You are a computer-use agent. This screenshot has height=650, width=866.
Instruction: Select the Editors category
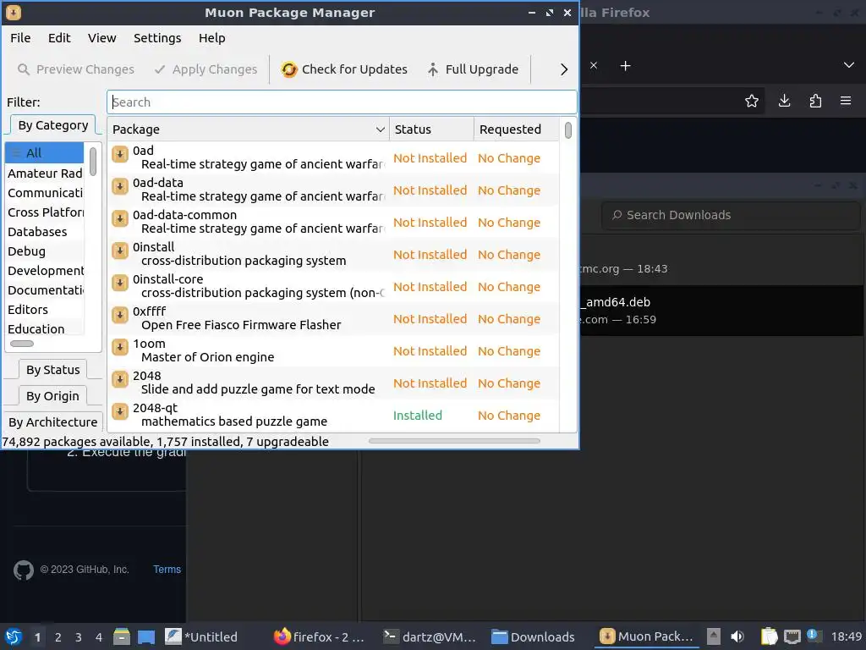click(44, 310)
